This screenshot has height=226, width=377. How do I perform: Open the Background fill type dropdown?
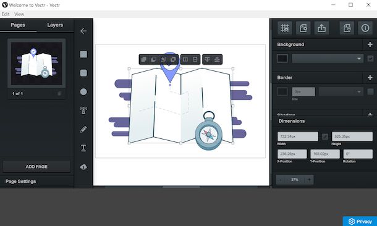pyautogui.click(x=327, y=59)
